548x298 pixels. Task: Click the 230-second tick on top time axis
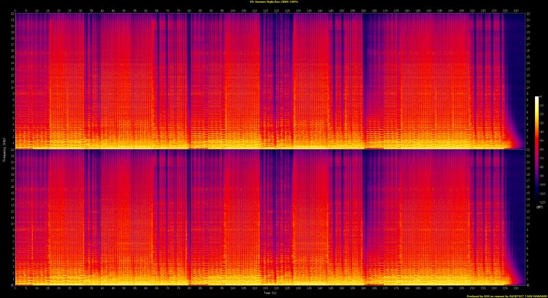pyautogui.click(x=516, y=10)
